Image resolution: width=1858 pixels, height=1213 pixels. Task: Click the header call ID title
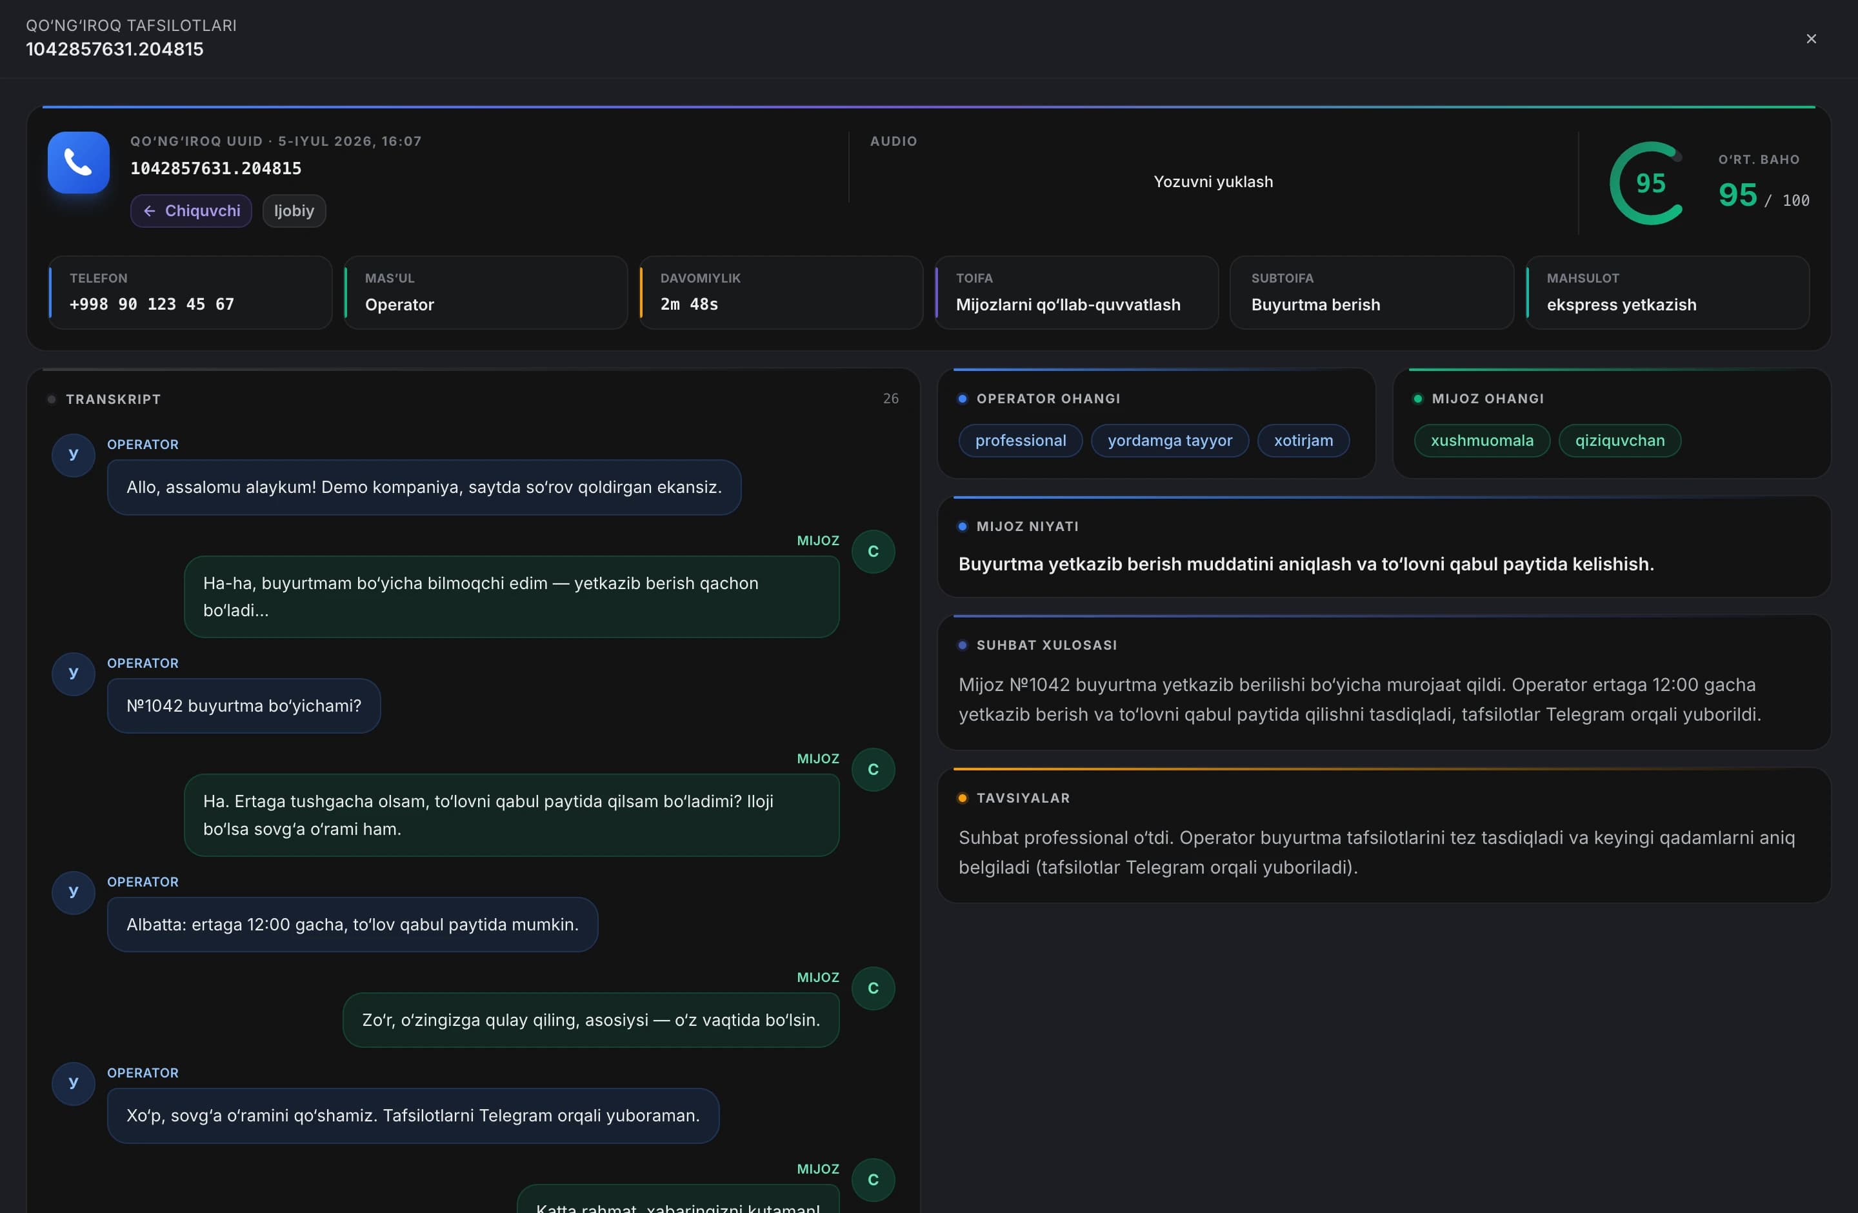click(x=115, y=49)
